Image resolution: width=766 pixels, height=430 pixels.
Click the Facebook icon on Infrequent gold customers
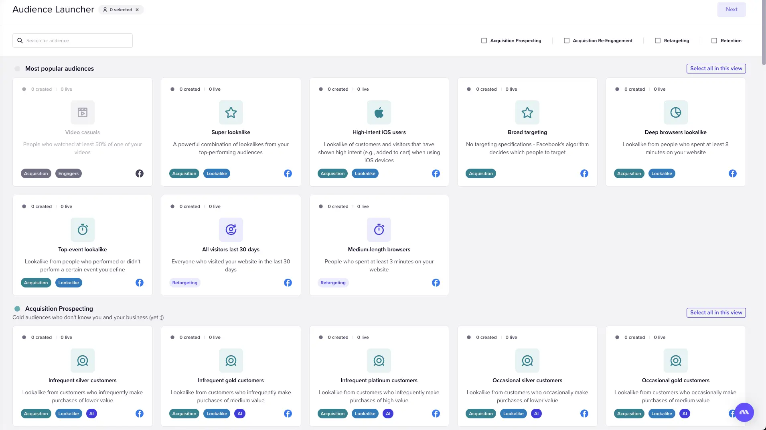point(288,413)
